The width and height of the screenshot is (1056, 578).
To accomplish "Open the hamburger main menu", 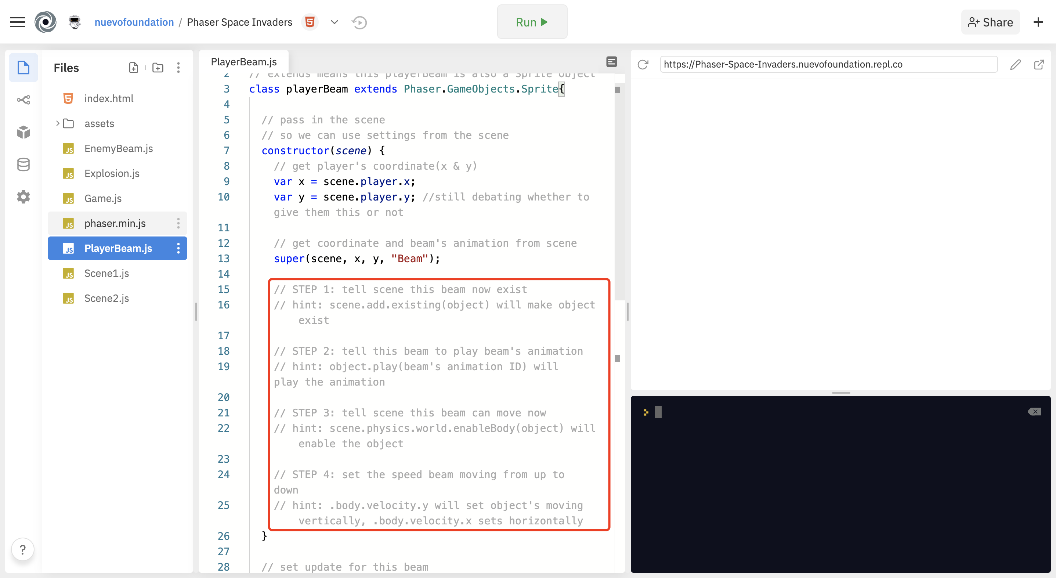I will pos(17,22).
